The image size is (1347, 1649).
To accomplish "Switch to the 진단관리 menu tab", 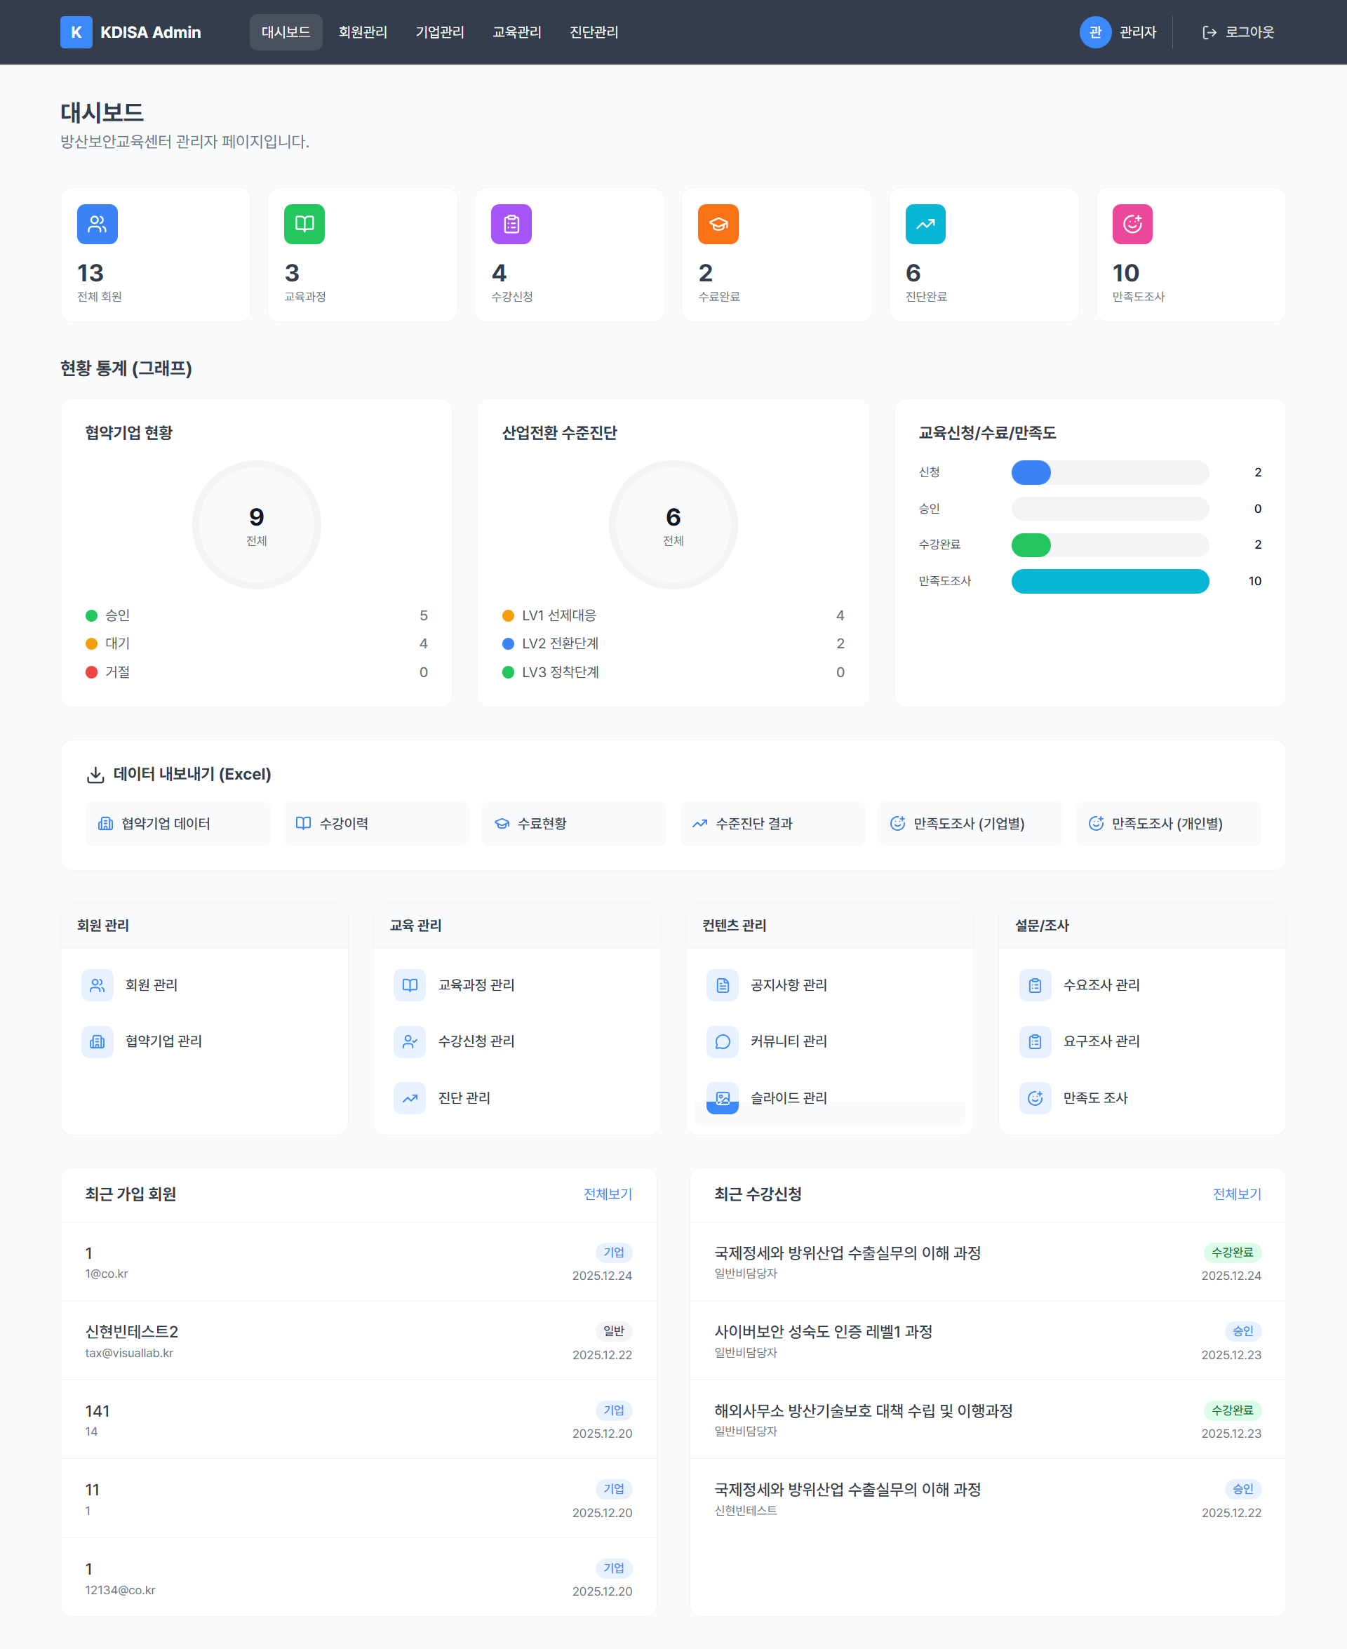I will 594,32.
